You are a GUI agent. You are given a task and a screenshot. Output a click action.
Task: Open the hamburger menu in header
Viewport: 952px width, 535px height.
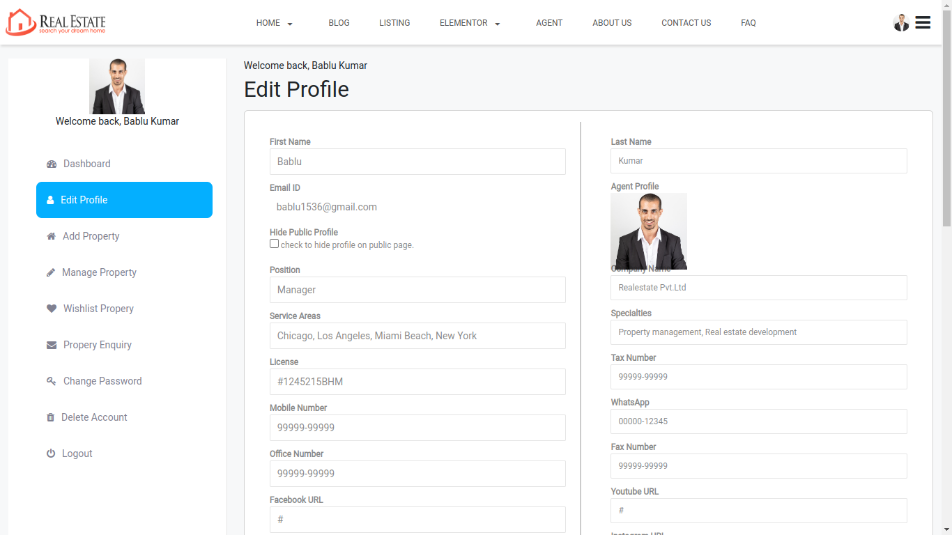click(923, 23)
